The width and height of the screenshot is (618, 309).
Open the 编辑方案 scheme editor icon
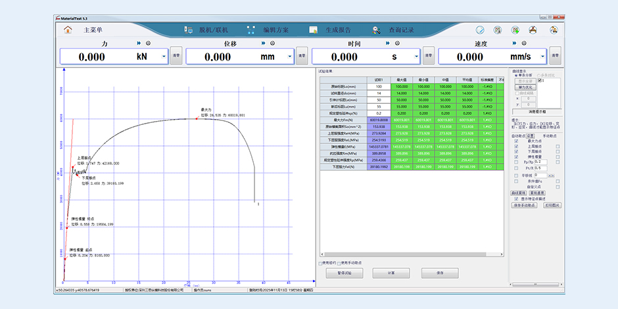click(250, 30)
